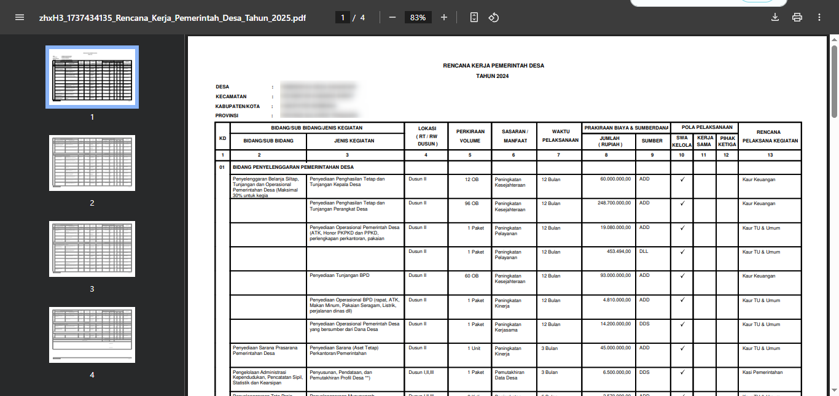Click the zoom in plus icon
Screen dimensions: 839x396
[x=444, y=17]
